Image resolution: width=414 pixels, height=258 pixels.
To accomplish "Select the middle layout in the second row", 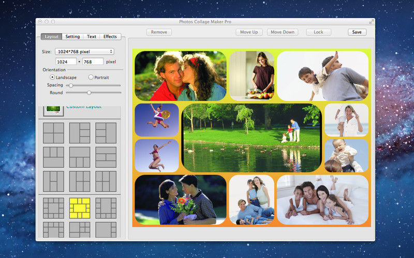I will 80,157.
